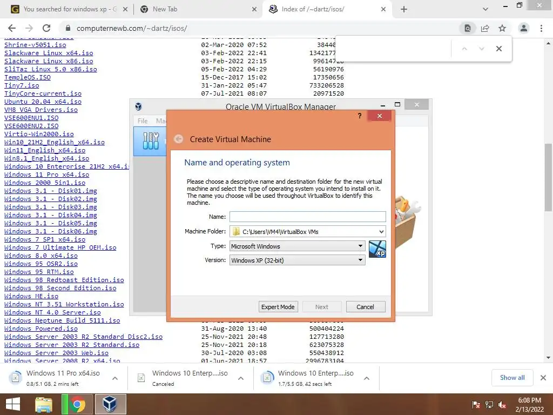Click the network tray icon

point(489,405)
